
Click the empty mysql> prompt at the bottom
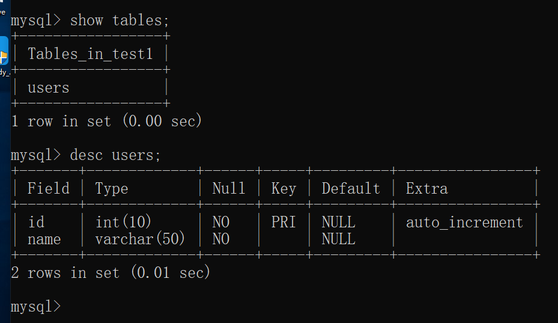pos(36,306)
